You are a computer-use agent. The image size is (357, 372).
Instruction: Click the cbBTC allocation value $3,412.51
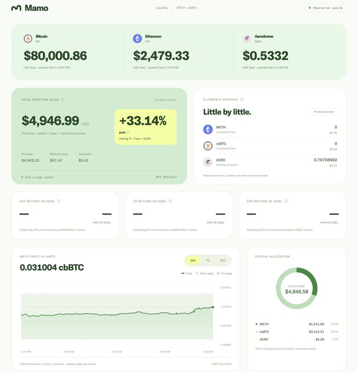(x=316, y=332)
